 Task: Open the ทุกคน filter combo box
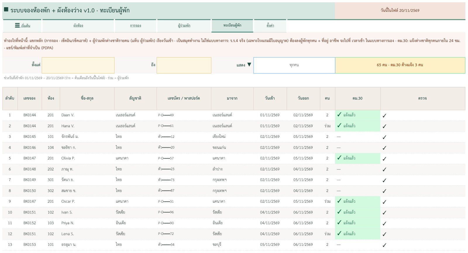[x=294, y=65]
